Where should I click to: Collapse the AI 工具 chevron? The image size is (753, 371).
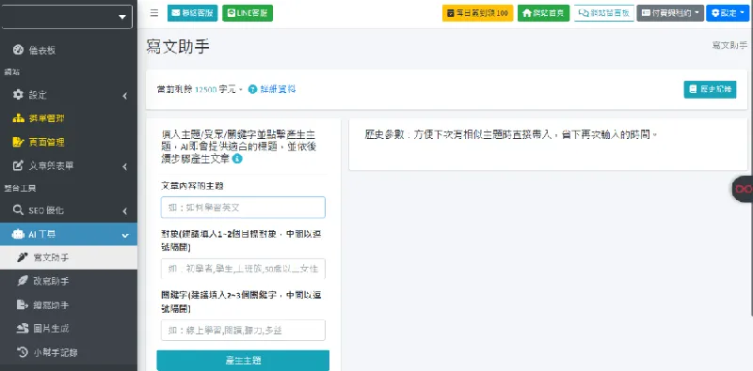125,235
